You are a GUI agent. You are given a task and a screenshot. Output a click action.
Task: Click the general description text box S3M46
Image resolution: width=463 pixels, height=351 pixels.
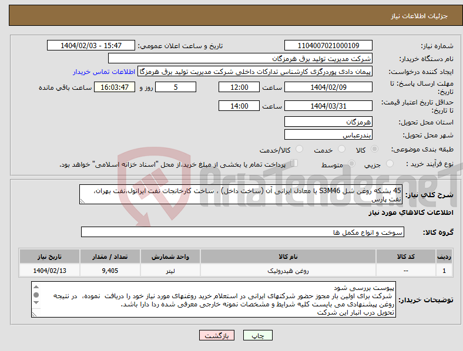pos(241,194)
